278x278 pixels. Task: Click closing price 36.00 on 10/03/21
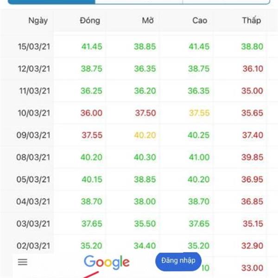coord(91,113)
